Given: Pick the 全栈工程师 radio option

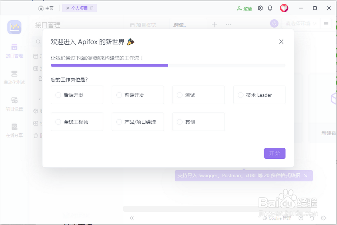Looking at the screenshot, I should 77,122.
